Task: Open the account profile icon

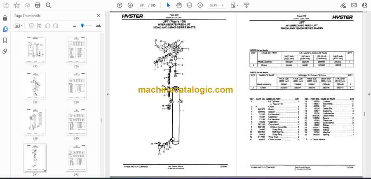Action: coord(365,5)
